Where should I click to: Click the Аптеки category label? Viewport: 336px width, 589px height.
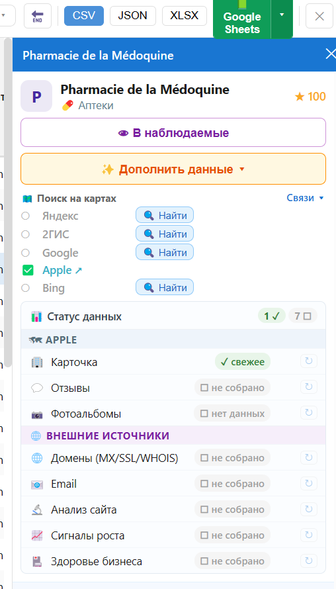click(96, 105)
